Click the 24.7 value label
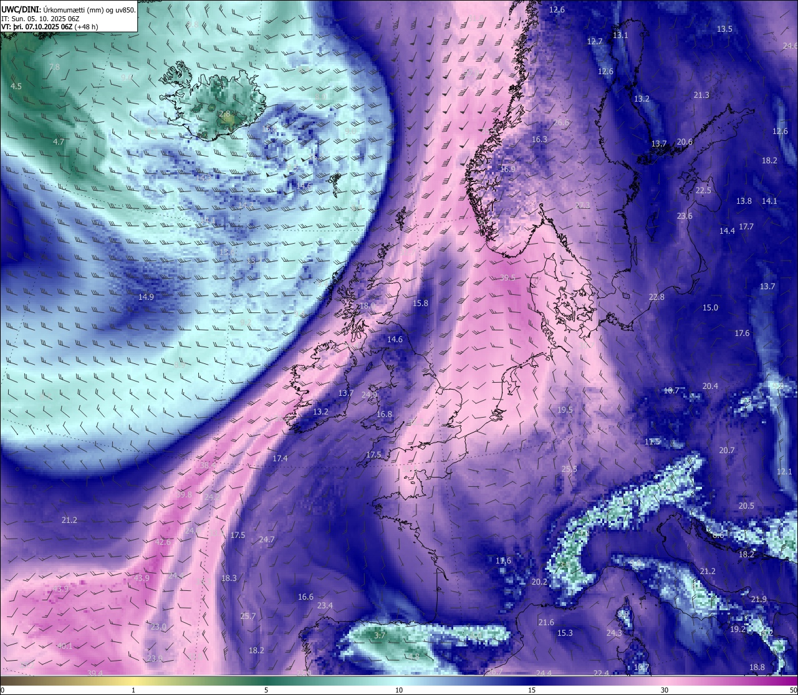 (267, 539)
